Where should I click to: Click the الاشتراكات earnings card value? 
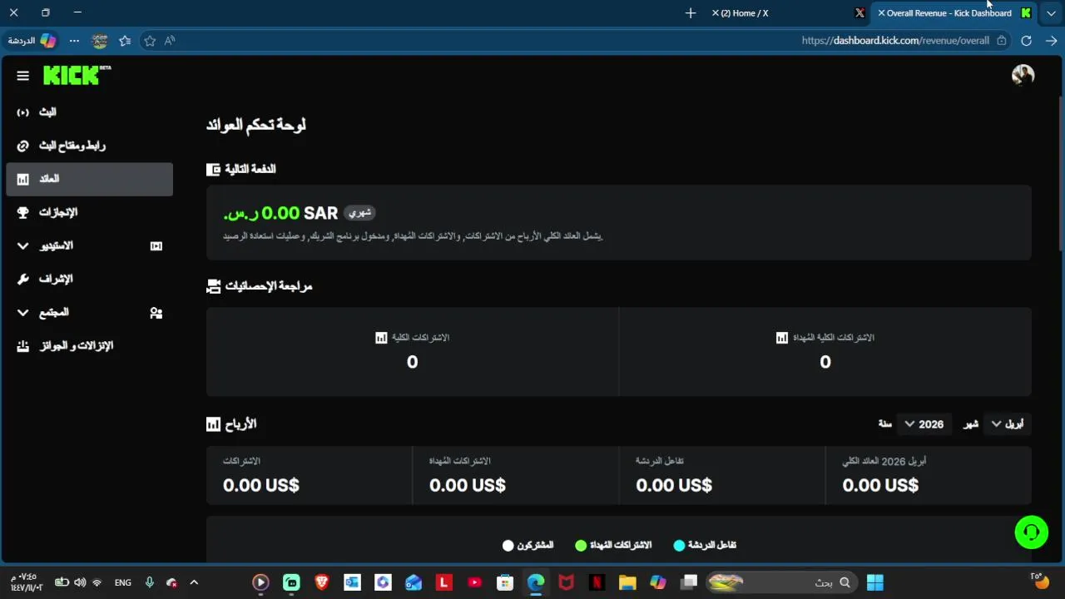pos(260,485)
